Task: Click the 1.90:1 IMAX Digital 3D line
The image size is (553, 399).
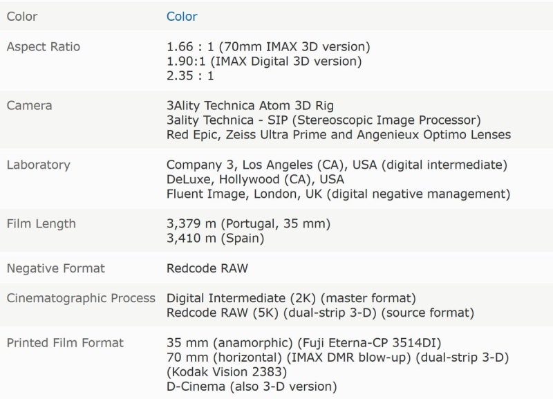Action: point(264,61)
